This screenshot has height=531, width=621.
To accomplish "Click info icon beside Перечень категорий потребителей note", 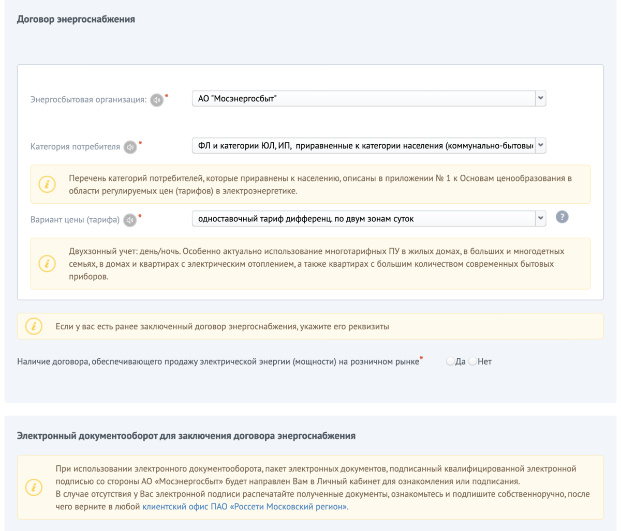I will click(x=47, y=184).
